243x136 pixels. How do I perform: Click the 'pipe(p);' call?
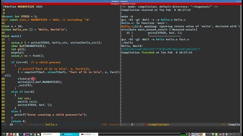pyautogui.click(x=18, y=53)
